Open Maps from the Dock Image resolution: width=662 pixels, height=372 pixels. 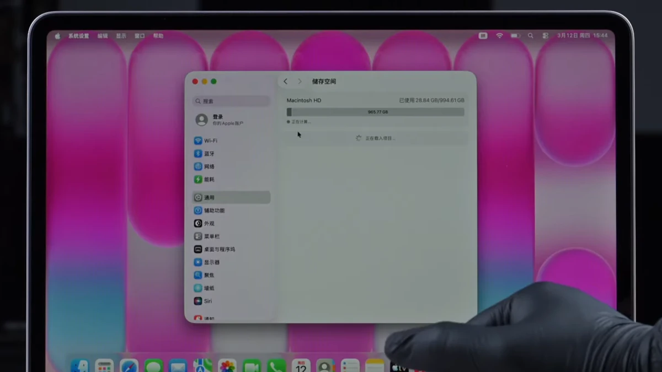pyautogui.click(x=202, y=366)
